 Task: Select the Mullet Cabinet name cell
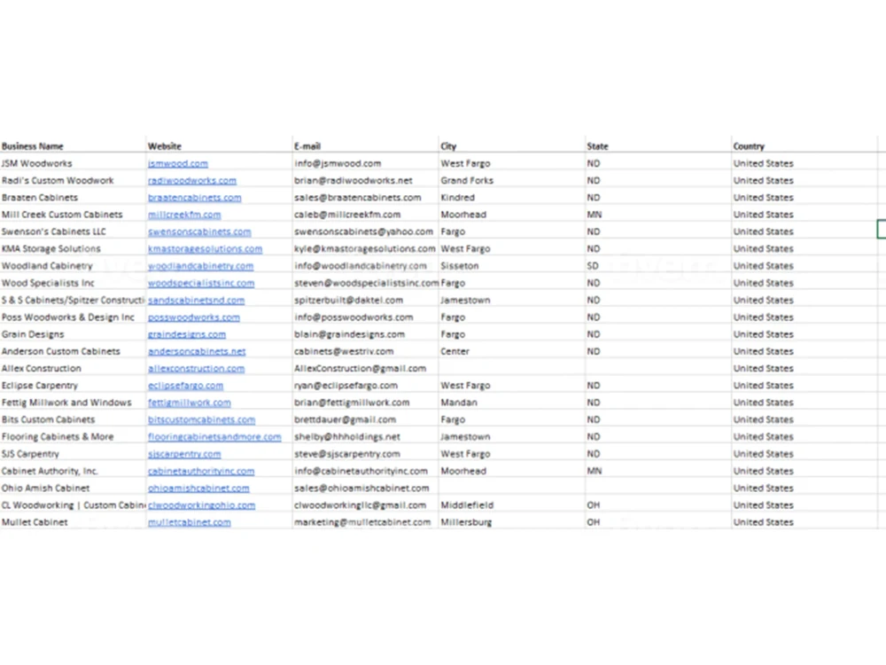tap(73, 522)
